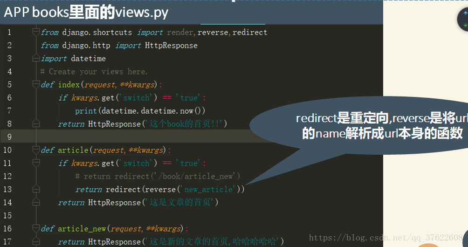Click the commented '/book/article_new' redirect on line 12
The height and width of the screenshot is (247, 468).
point(158,176)
